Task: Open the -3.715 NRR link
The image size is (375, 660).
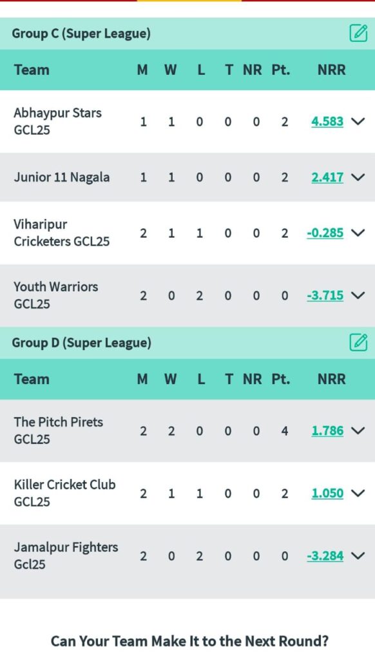Action: [325, 295]
